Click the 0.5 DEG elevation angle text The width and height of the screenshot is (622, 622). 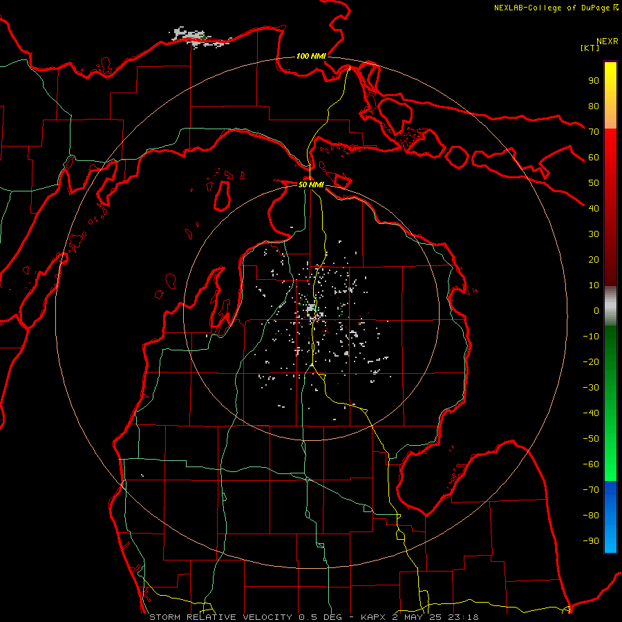[320, 617]
